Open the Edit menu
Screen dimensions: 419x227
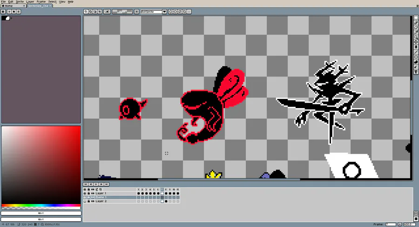coord(11,1)
